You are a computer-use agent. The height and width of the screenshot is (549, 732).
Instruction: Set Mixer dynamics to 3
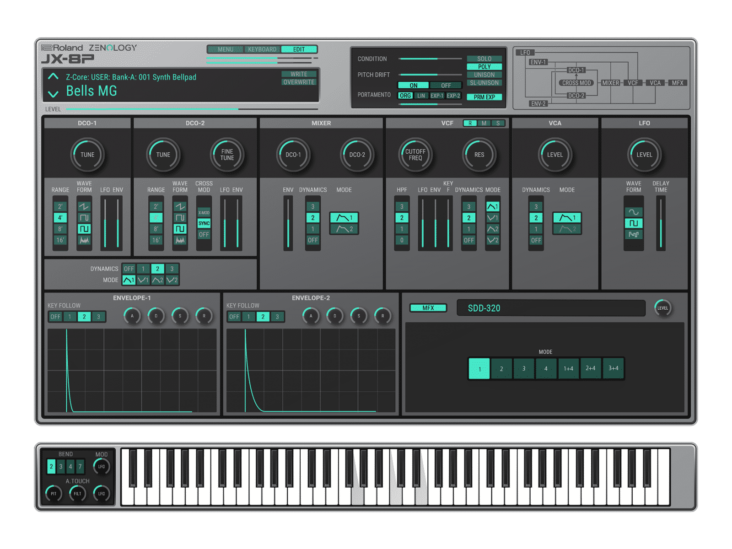[313, 207]
